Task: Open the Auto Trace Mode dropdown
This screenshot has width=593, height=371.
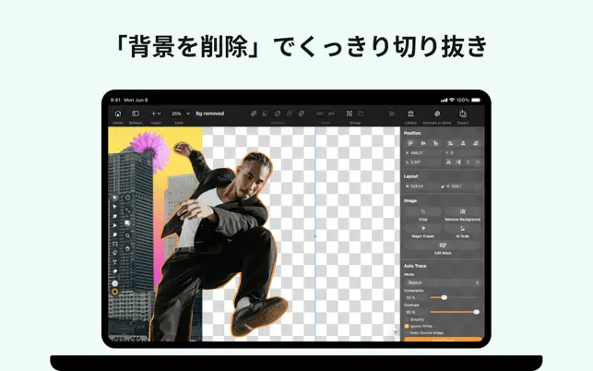Action: [x=443, y=282]
